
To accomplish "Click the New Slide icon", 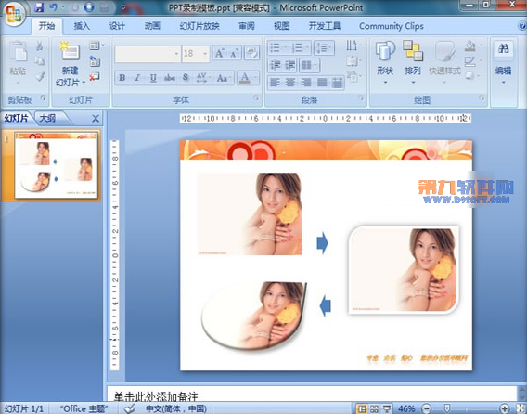I will [x=70, y=51].
